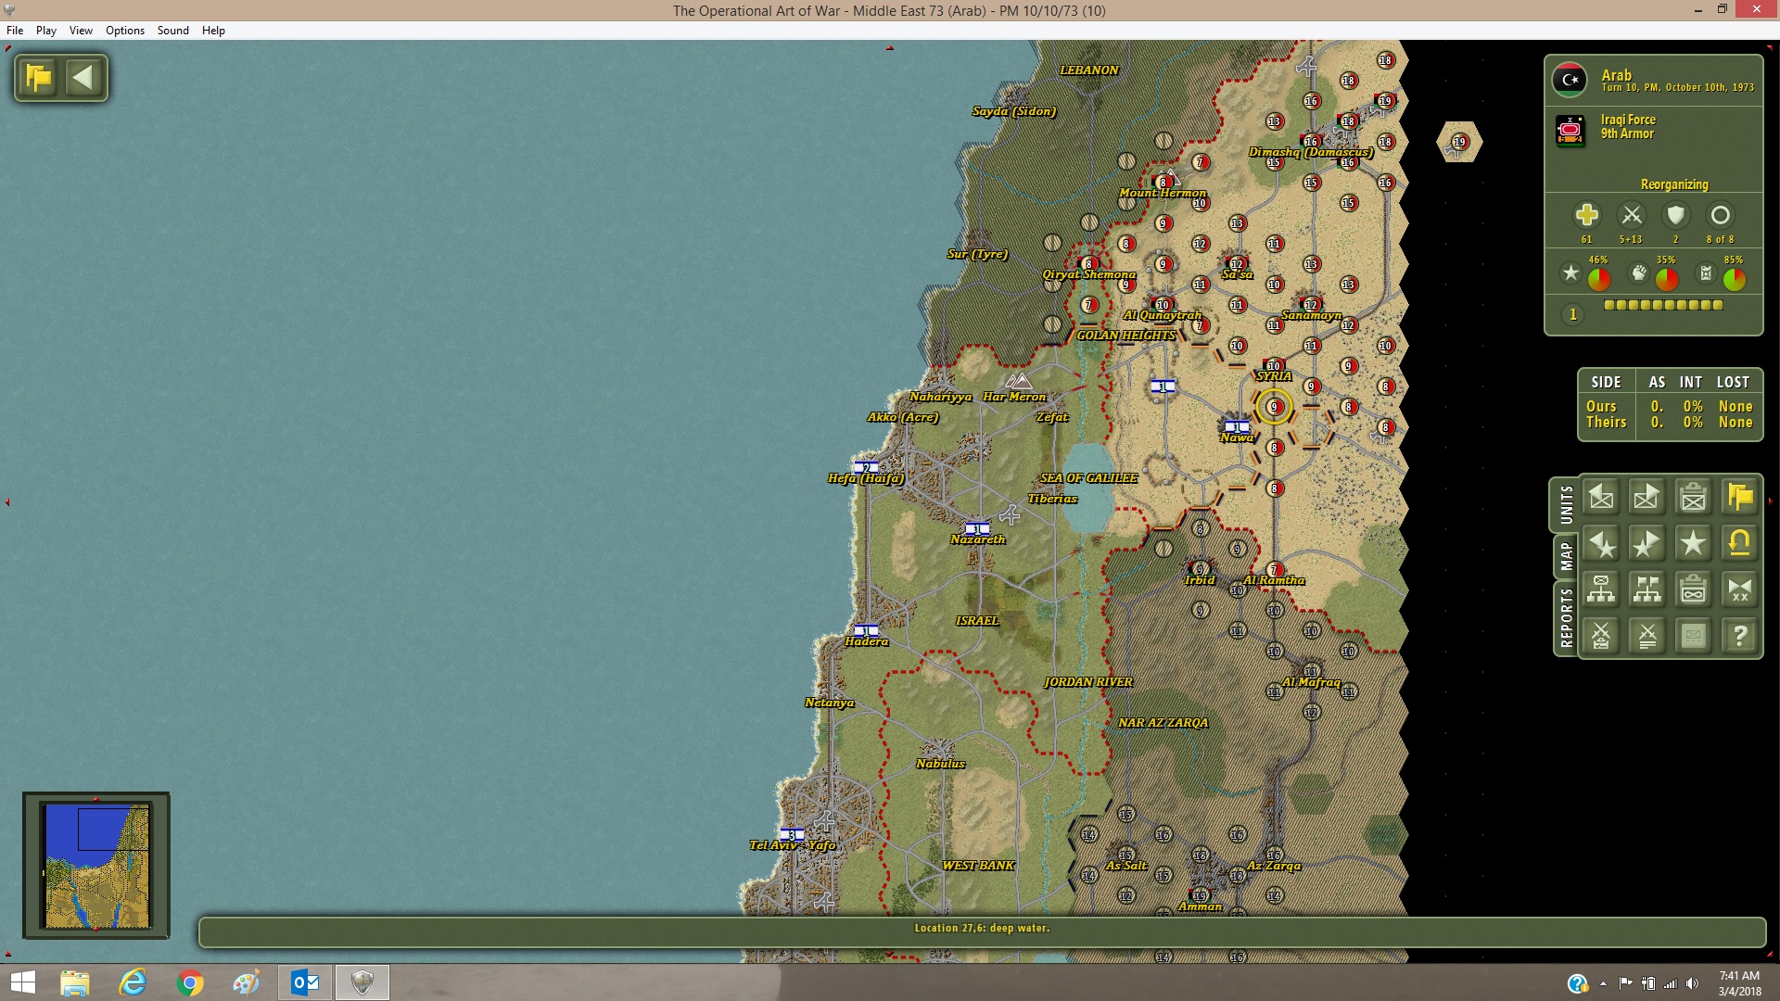Click the XX division bowtie icon
Viewport: 1780px width, 1001px height.
click(1739, 589)
